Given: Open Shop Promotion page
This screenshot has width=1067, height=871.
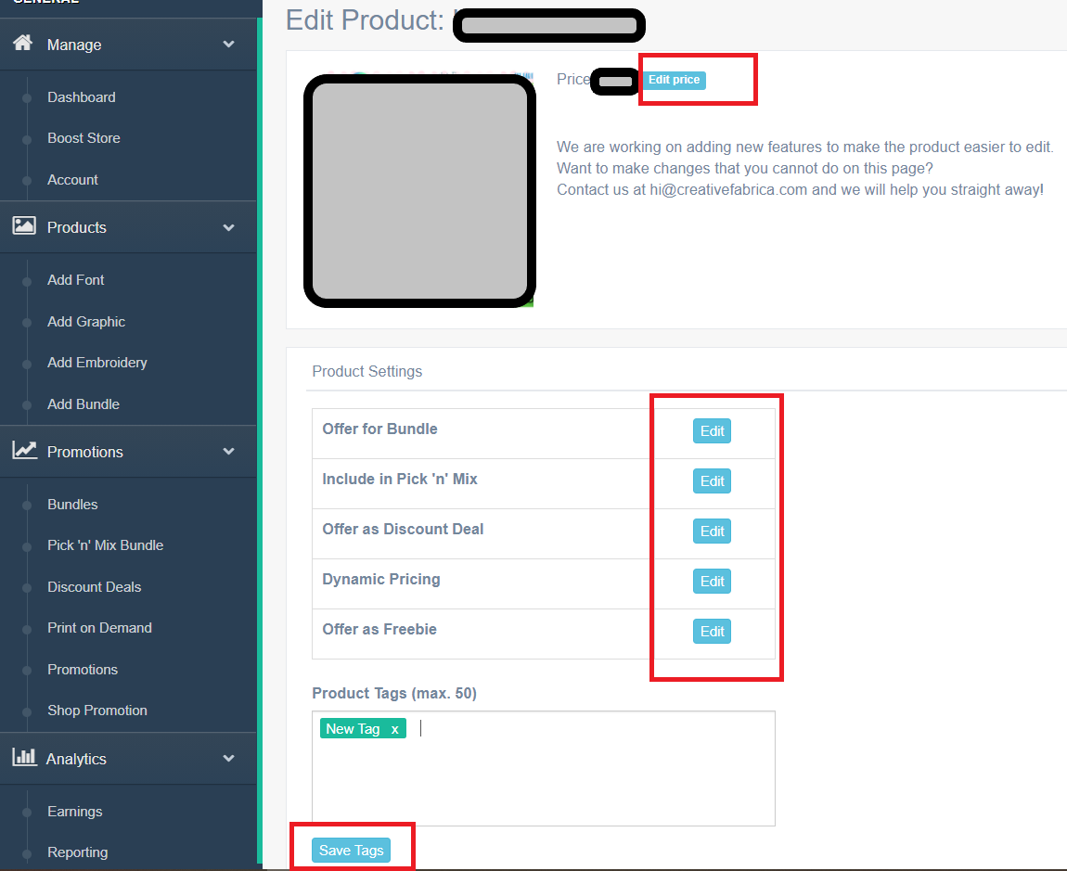Looking at the screenshot, I should click(97, 711).
